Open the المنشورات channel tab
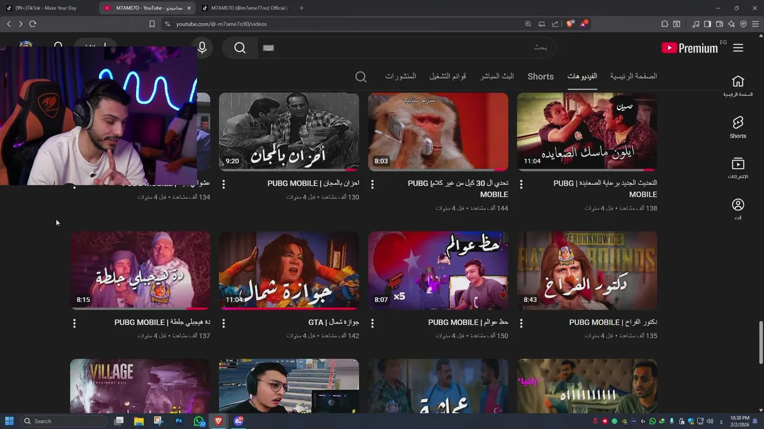764x429 pixels. pos(401,76)
